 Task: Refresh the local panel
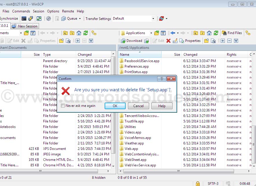point(86,33)
